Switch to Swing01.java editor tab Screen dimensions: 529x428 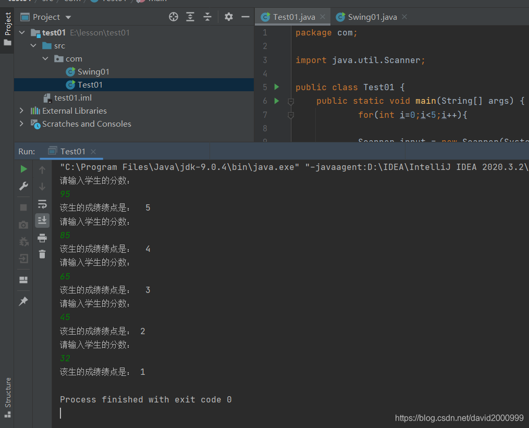point(372,17)
